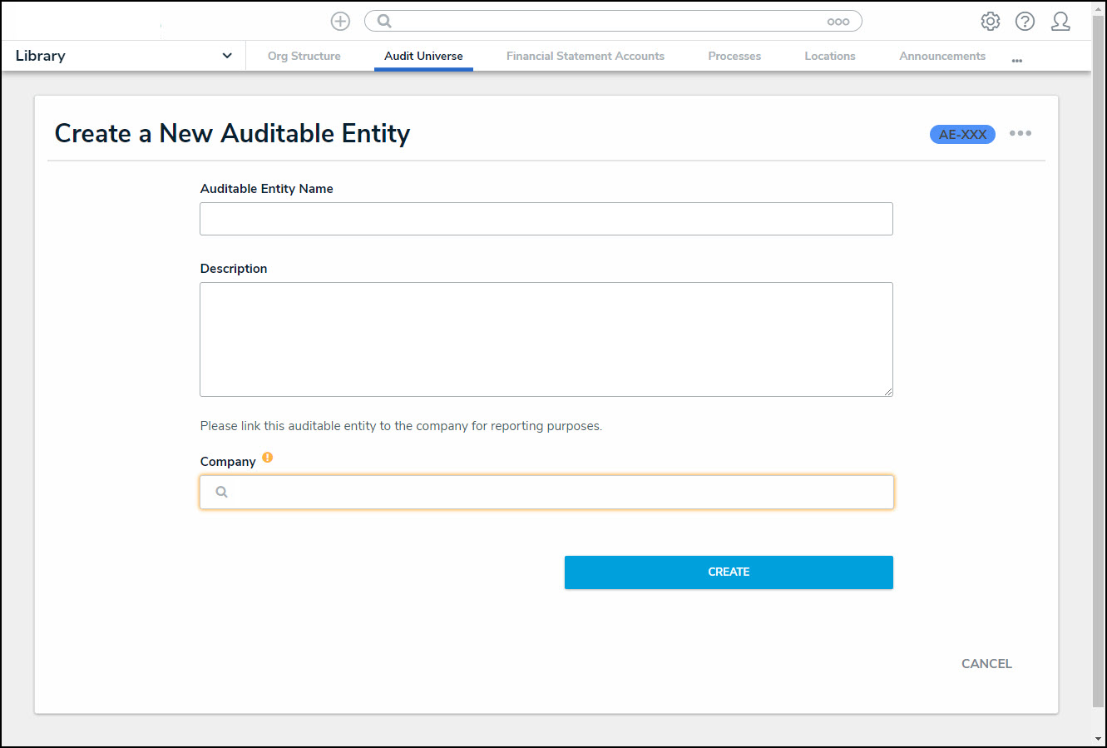This screenshot has height=748, width=1107.
Task: Open advanced search ellipsis in search bar
Action: click(838, 22)
